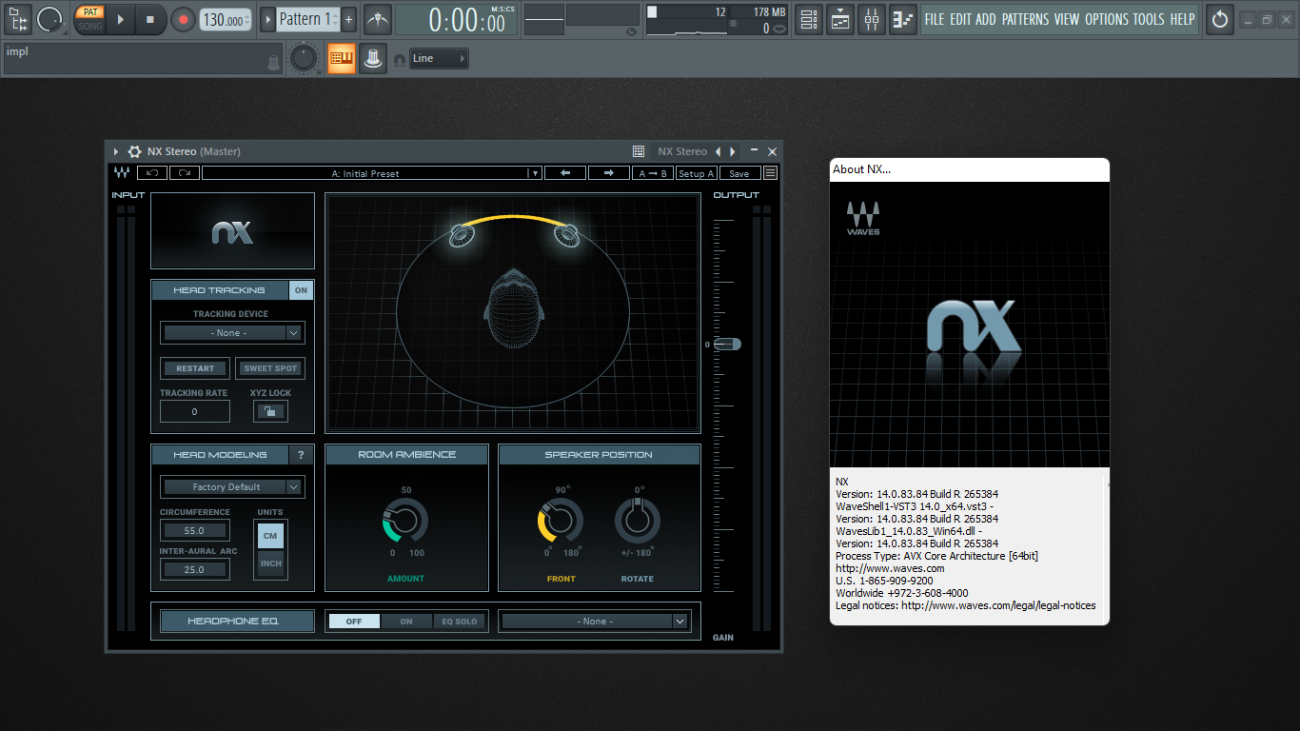The image size is (1300, 731).
Task: Load the previous preset with left arrow button
Action: [x=565, y=173]
